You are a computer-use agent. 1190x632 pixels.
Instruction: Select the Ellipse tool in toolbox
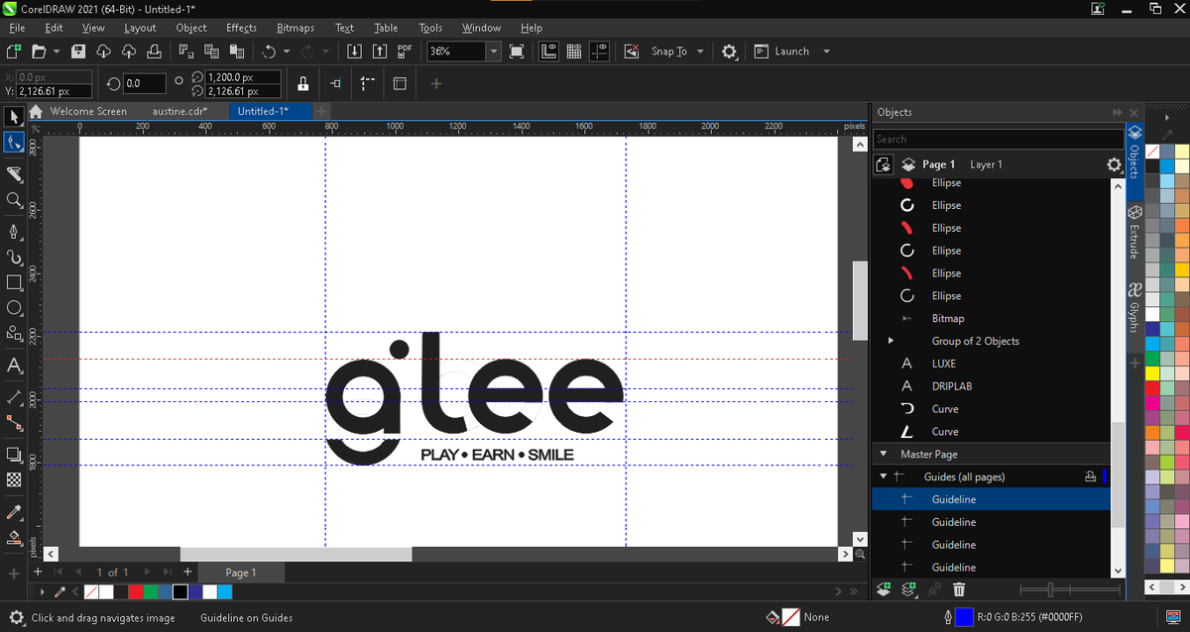14,308
